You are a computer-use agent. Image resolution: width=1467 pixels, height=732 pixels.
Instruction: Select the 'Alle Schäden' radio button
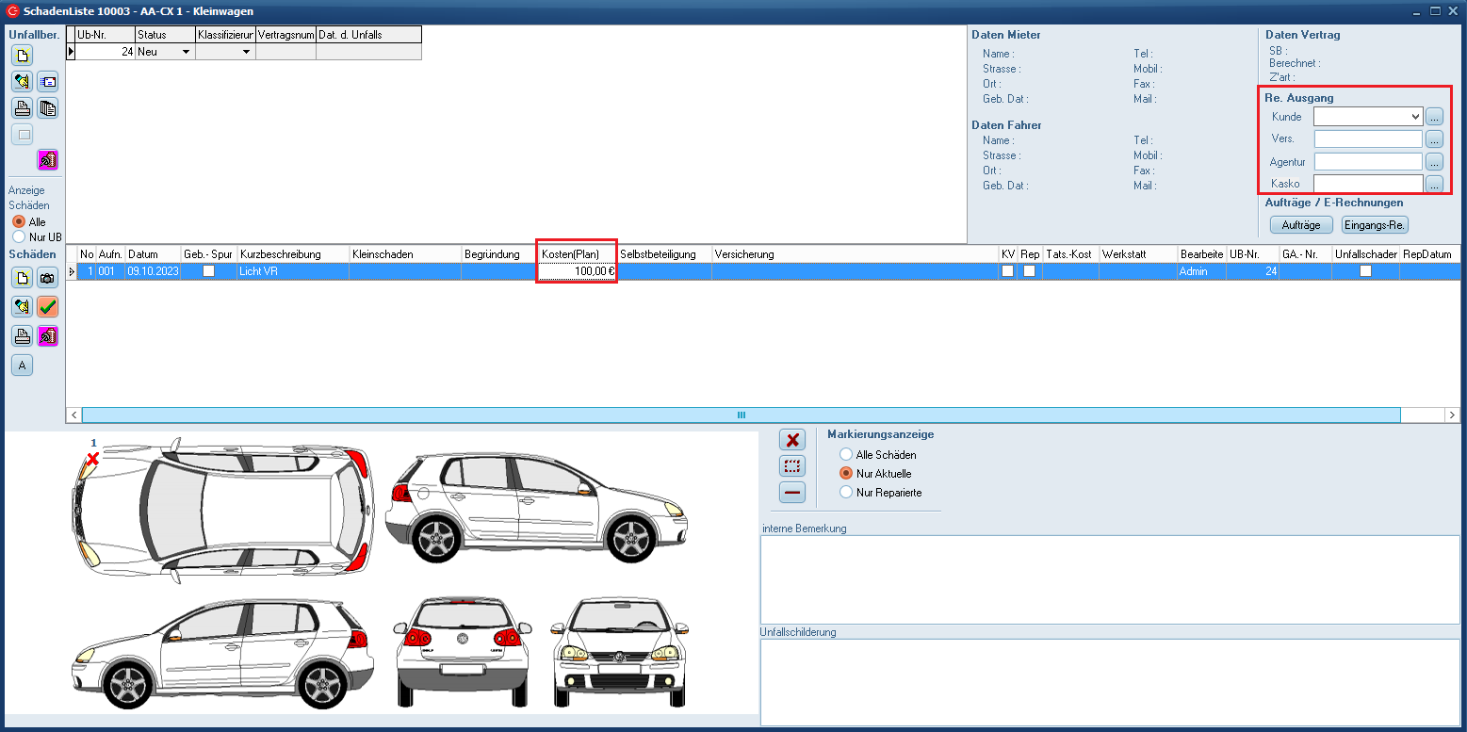click(845, 455)
